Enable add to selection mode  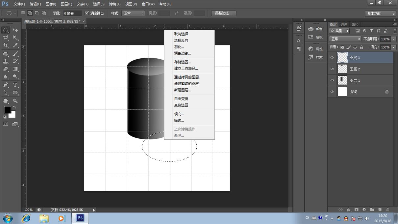click(30, 13)
